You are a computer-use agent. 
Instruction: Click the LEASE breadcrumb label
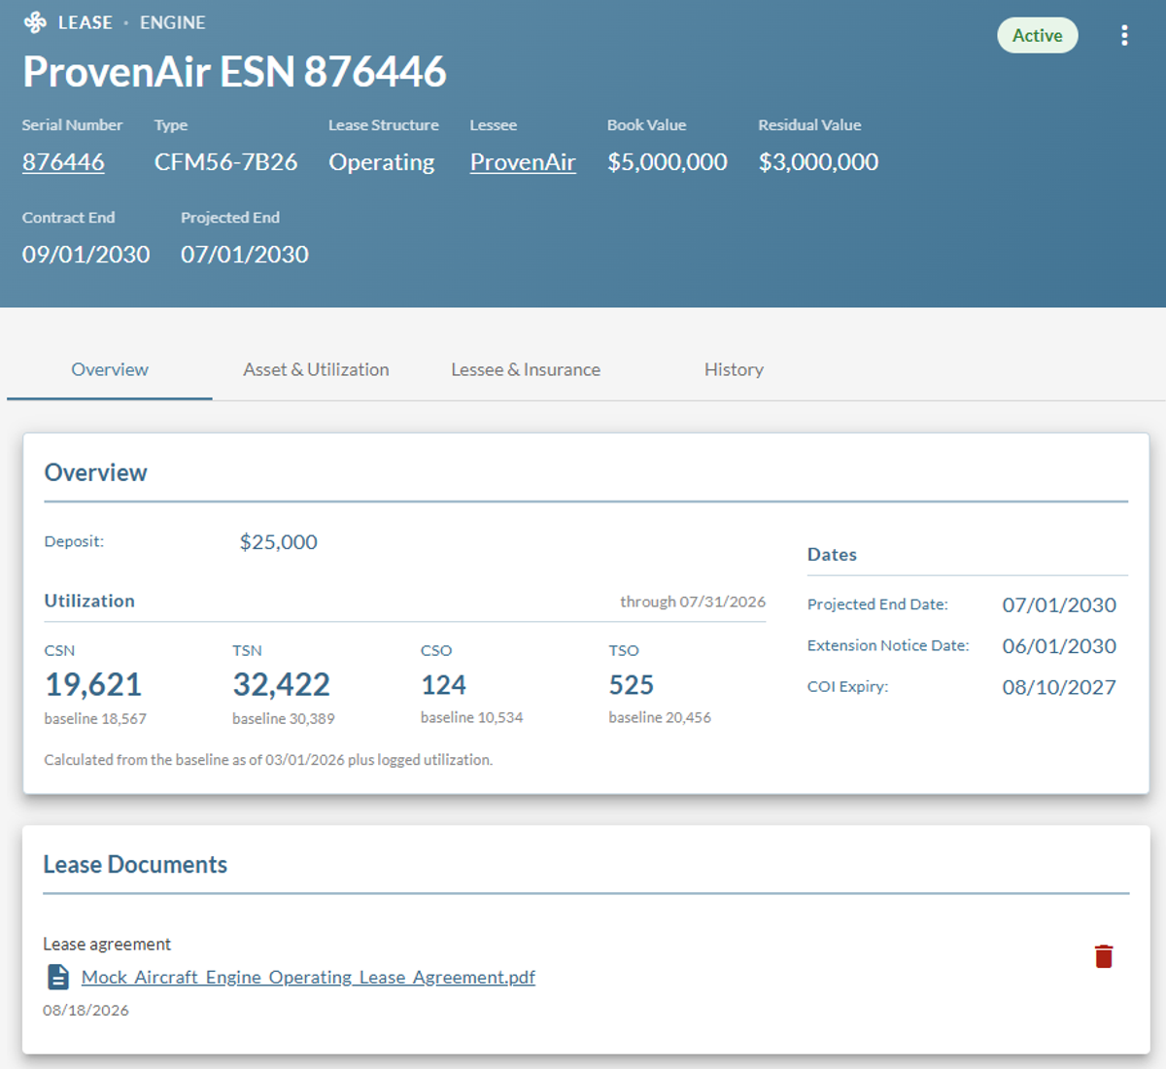[x=86, y=22]
